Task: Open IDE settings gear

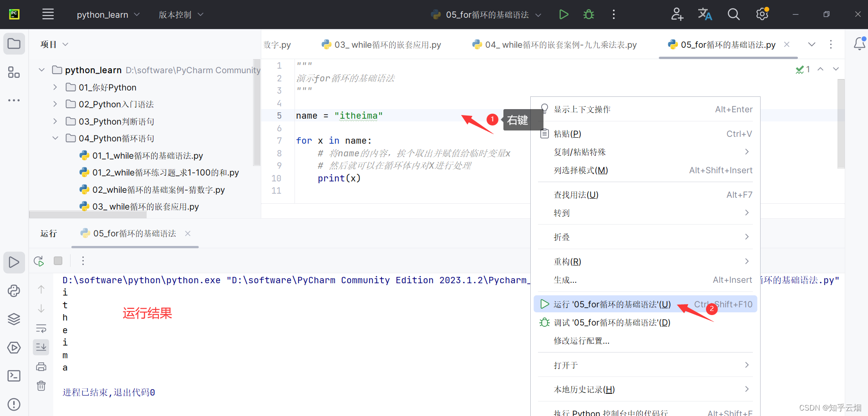Action: 762,15
